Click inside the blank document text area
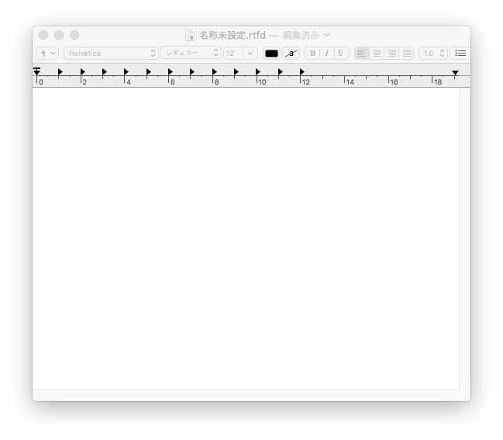 (246, 239)
